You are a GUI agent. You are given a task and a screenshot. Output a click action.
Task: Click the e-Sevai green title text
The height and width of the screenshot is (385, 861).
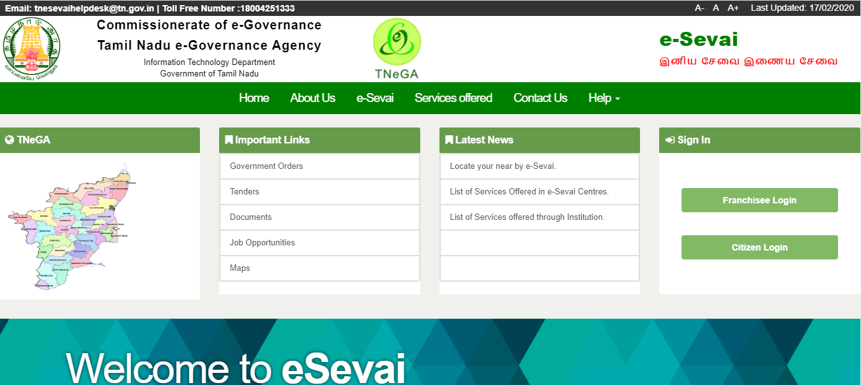click(699, 40)
